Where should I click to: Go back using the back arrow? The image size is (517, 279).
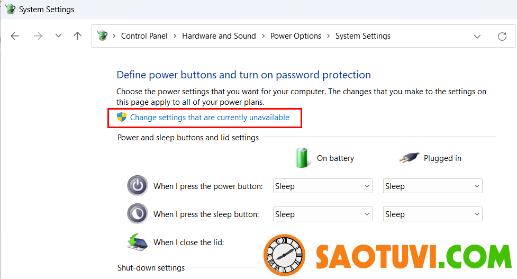(15, 36)
